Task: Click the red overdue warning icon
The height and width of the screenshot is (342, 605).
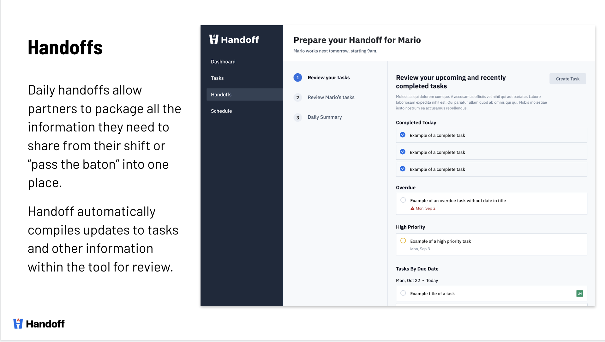Action: click(412, 208)
